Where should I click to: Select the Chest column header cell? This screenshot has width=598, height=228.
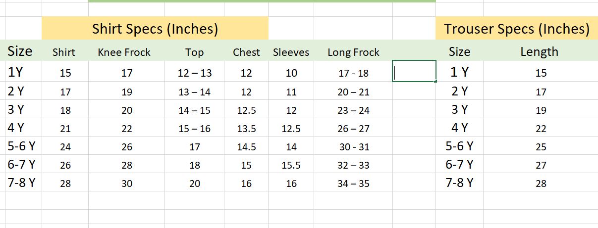point(246,52)
